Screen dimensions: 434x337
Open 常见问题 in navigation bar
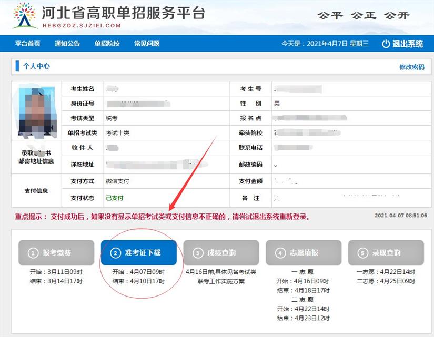[147, 44]
